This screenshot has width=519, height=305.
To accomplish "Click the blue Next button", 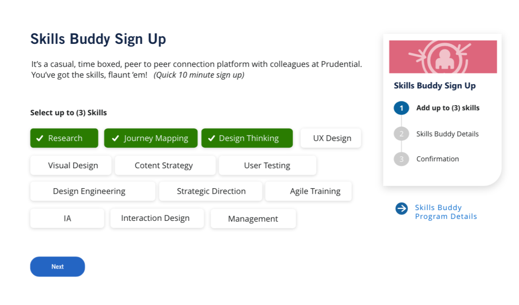I will (x=57, y=267).
